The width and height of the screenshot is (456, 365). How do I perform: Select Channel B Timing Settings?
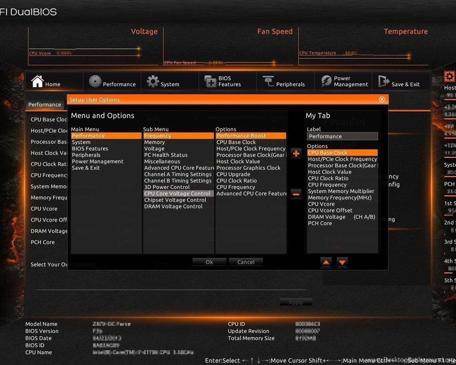(x=178, y=181)
